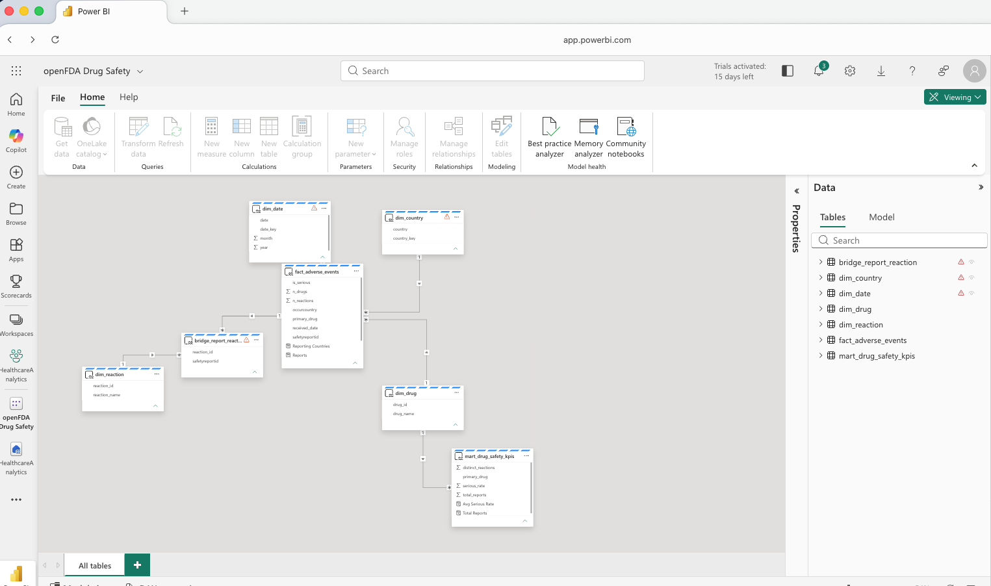Open the share feedback icon
991x586 pixels.
pyautogui.click(x=944, y=71)
